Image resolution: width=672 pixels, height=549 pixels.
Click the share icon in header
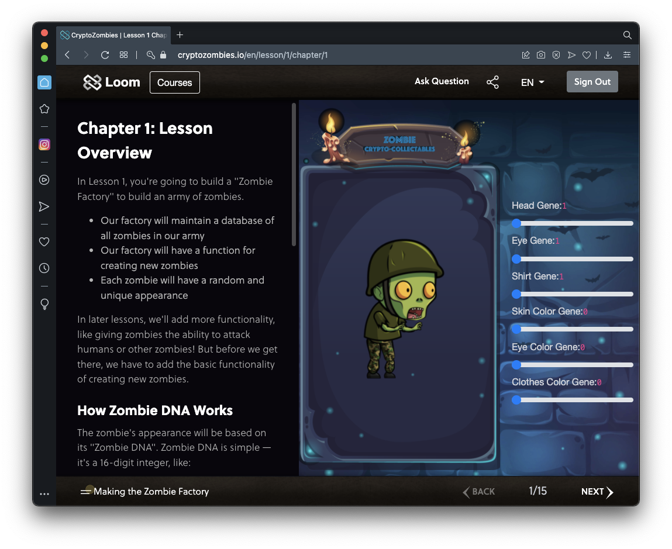(x=492, y=82)
